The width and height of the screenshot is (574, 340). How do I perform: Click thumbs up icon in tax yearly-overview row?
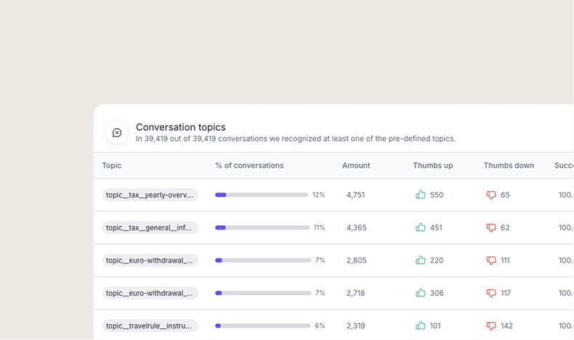coord(420,195)
